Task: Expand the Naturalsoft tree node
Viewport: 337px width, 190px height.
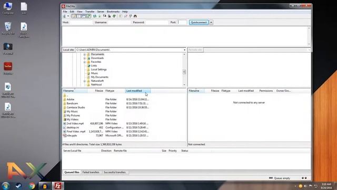Action: [85, 81]
